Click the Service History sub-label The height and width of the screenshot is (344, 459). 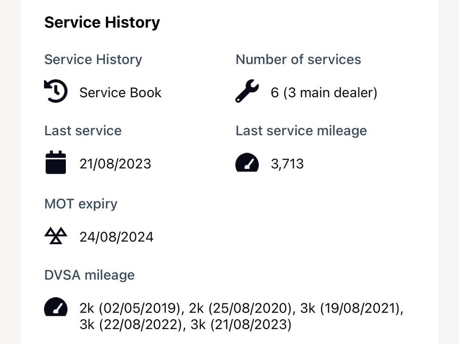[x=93, y=60]
